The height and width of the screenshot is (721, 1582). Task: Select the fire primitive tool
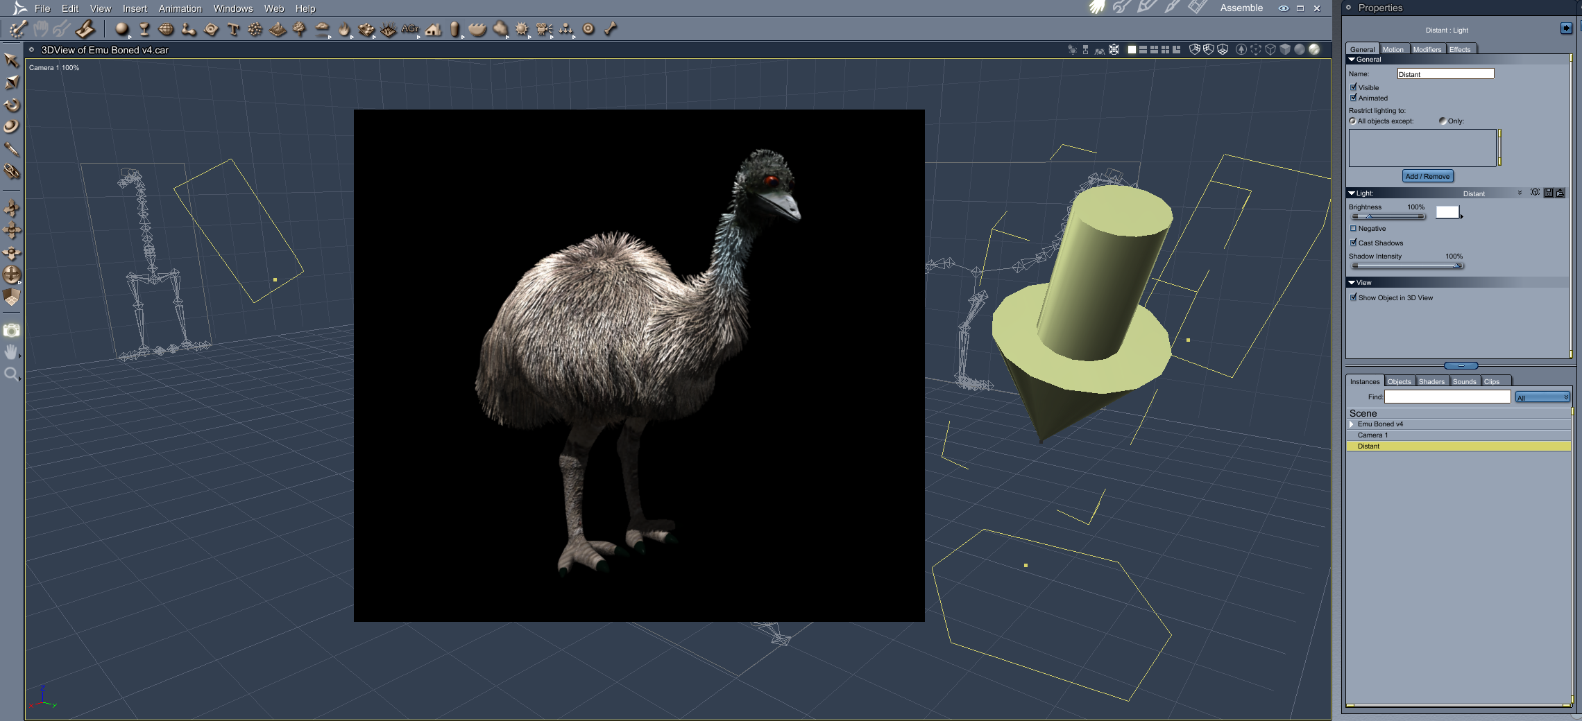click(x=344, y=29)
